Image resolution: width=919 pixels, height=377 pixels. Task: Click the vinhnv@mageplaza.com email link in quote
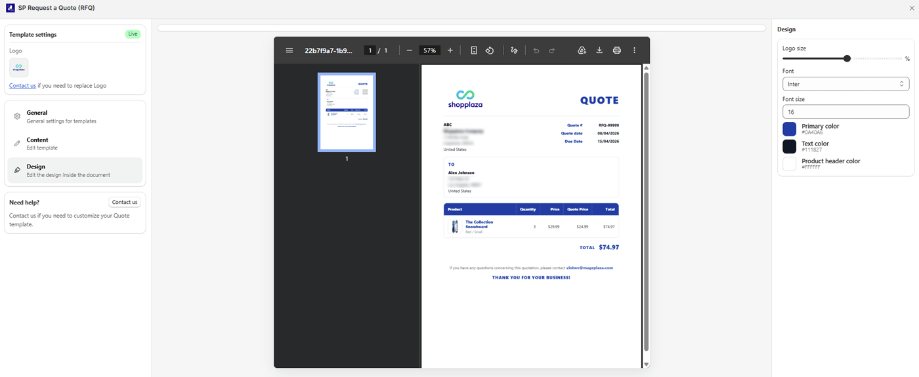pyautogui.click(x=589, y=268)
